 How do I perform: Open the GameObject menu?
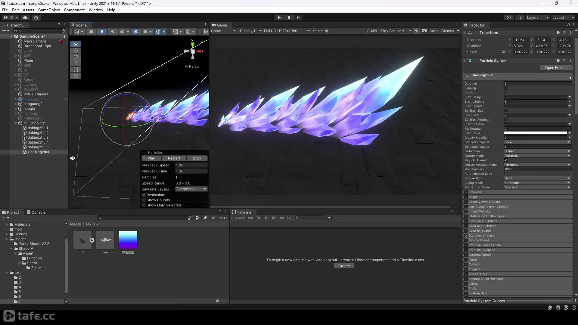(49, 10)
